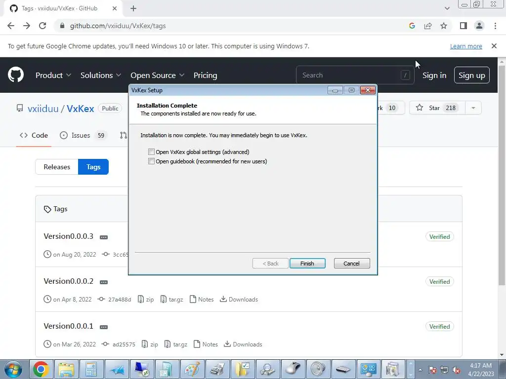Viewport: 506px width, 379px height.
Task: Select the Tags tab
Action: point(93,167)
